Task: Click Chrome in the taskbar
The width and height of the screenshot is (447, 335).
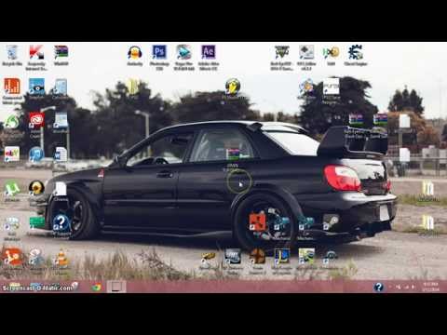Action: (x=97, y=287)
